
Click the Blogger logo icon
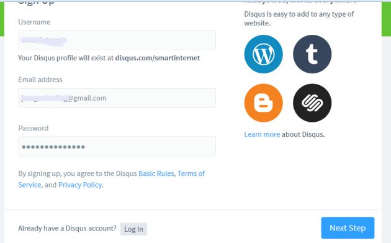pos(263,103)
